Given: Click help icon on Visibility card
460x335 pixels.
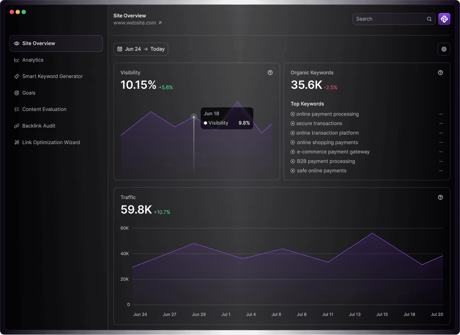Looking at the screenshot, I should (270, 73).
